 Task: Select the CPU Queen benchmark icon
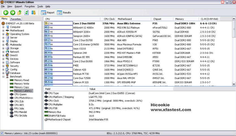pos(12,94)
